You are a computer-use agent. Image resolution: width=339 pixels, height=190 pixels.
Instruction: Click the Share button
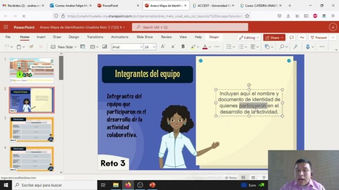274,37
